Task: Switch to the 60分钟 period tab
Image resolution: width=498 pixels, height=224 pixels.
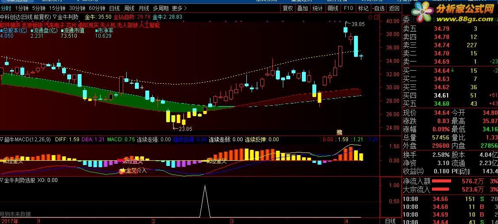Action: [x=97, y=8]
